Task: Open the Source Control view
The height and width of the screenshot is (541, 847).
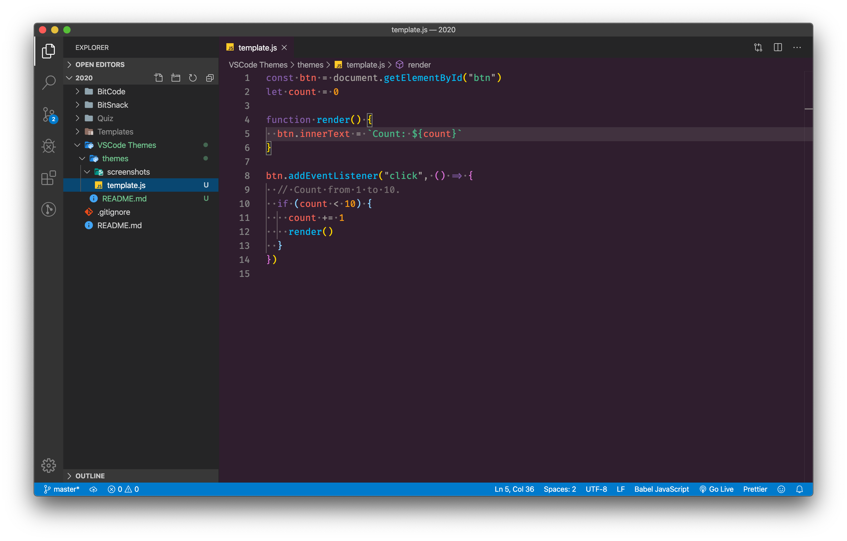Action: [49, 114]
